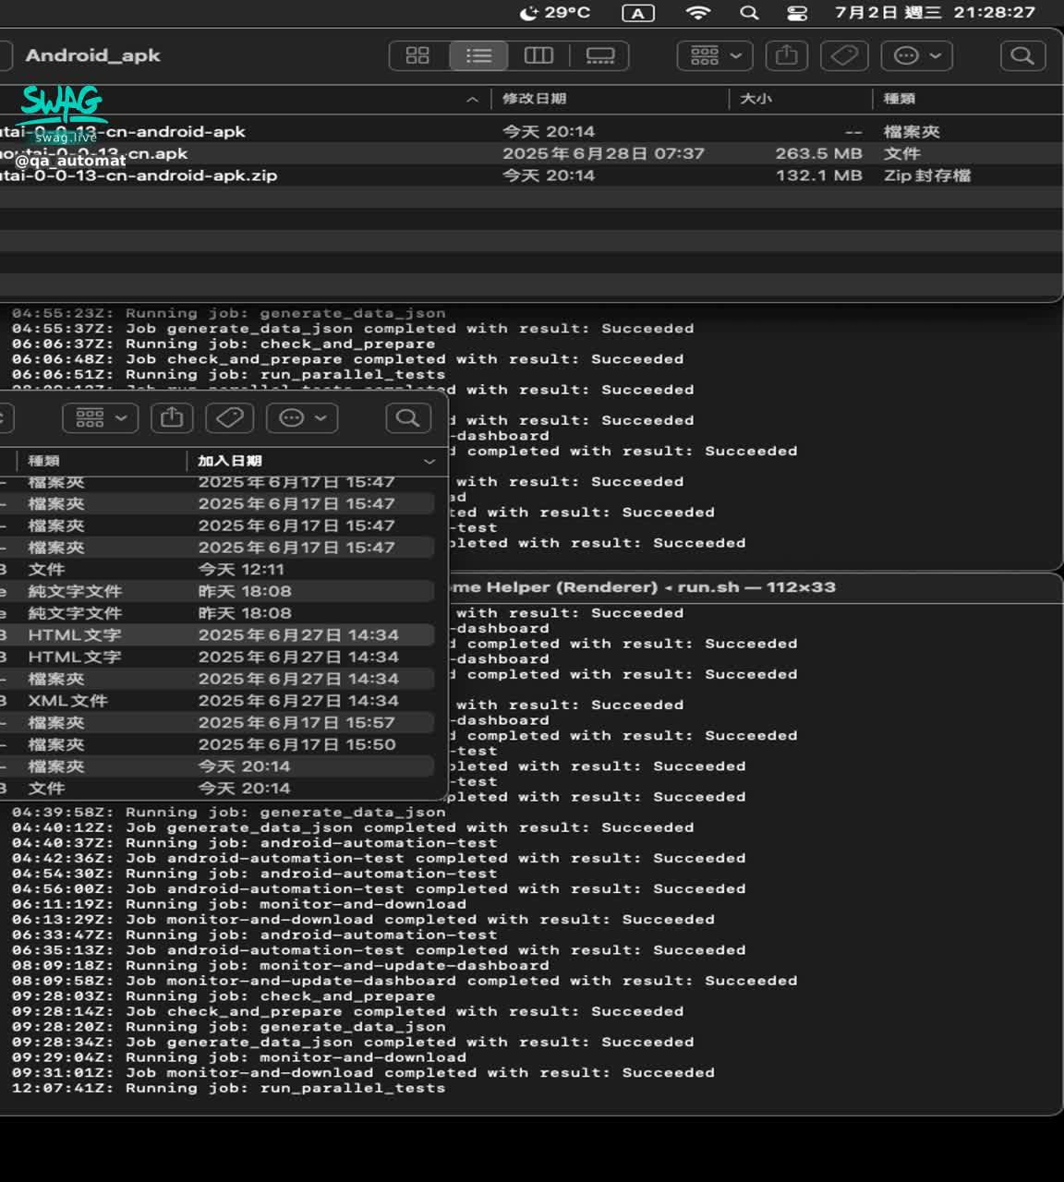1064x1182 pixels.
Task: Click terminal line starting '06:35:13Z'
Action: (x=379, y=950)
